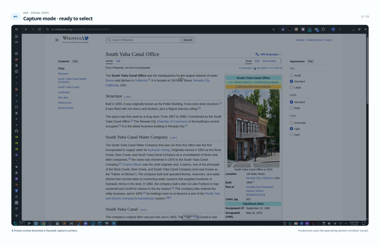Open the H application in the taskbar
This screenshot has width=380, height=246.
point(71,223)
